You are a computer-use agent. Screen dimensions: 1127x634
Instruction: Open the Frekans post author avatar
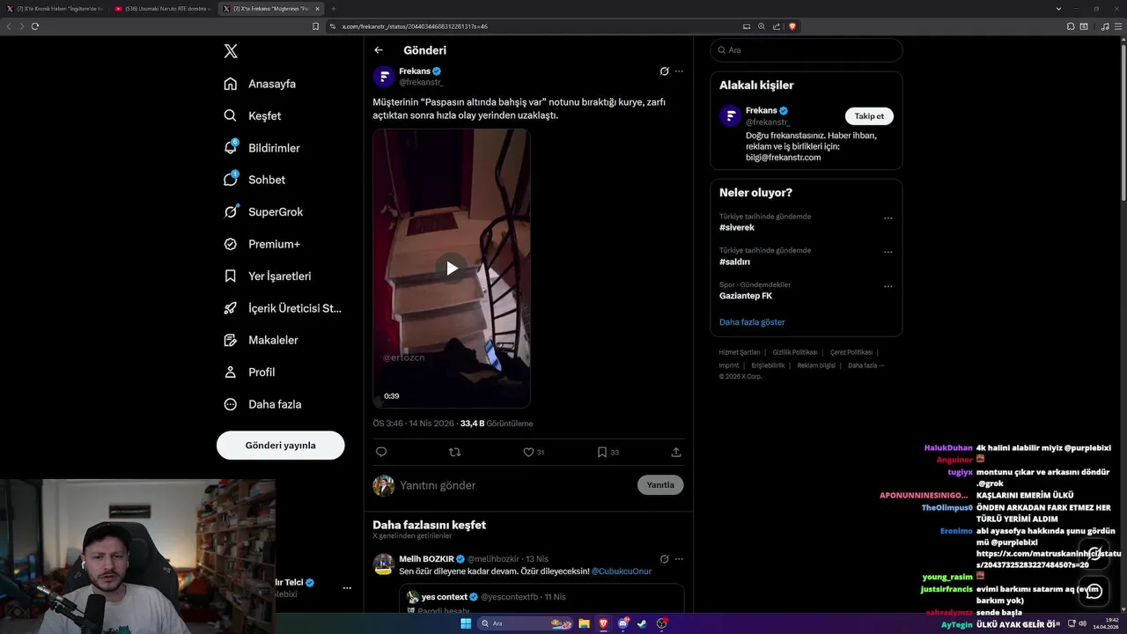[x=383, y=77]
